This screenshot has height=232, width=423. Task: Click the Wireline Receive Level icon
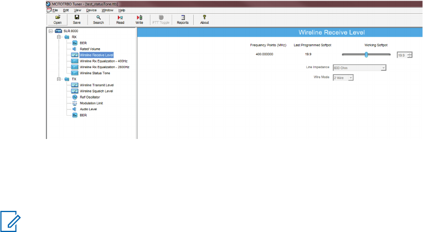click(75, 55)
